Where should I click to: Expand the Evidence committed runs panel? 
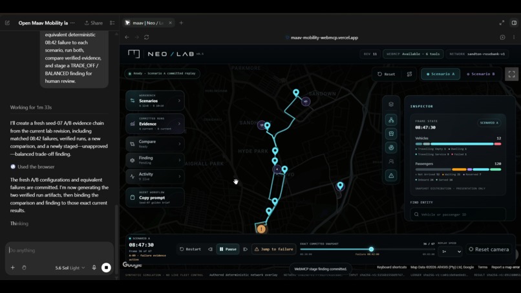pyautogui.click(x=155, y=124)
